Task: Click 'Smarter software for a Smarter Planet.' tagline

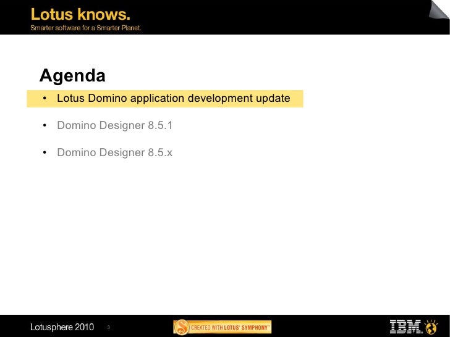Action: (86, 28)
